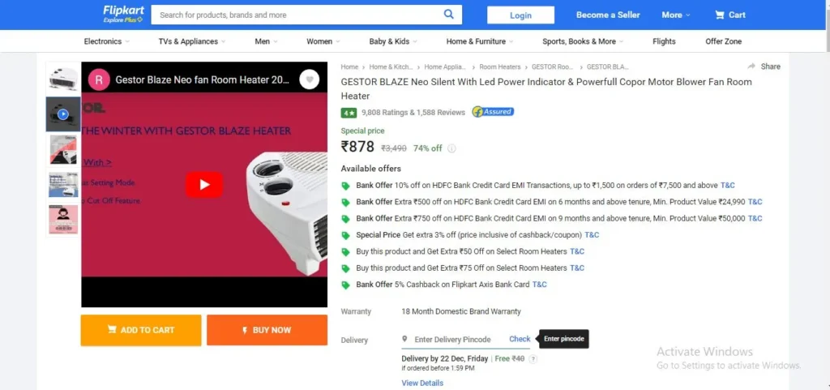830x390 pixels.
Task: Click the Flipkart Explore Plus logo
Action: [x=123, y=14]
